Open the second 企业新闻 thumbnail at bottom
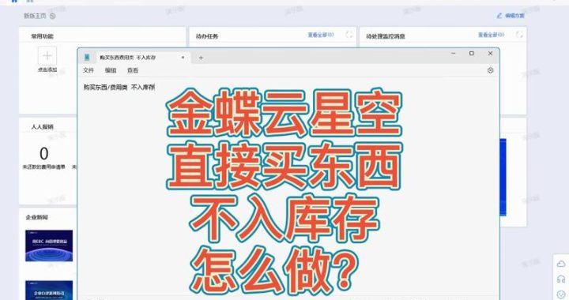Screen dimensions: 569x300 [49, 291]
